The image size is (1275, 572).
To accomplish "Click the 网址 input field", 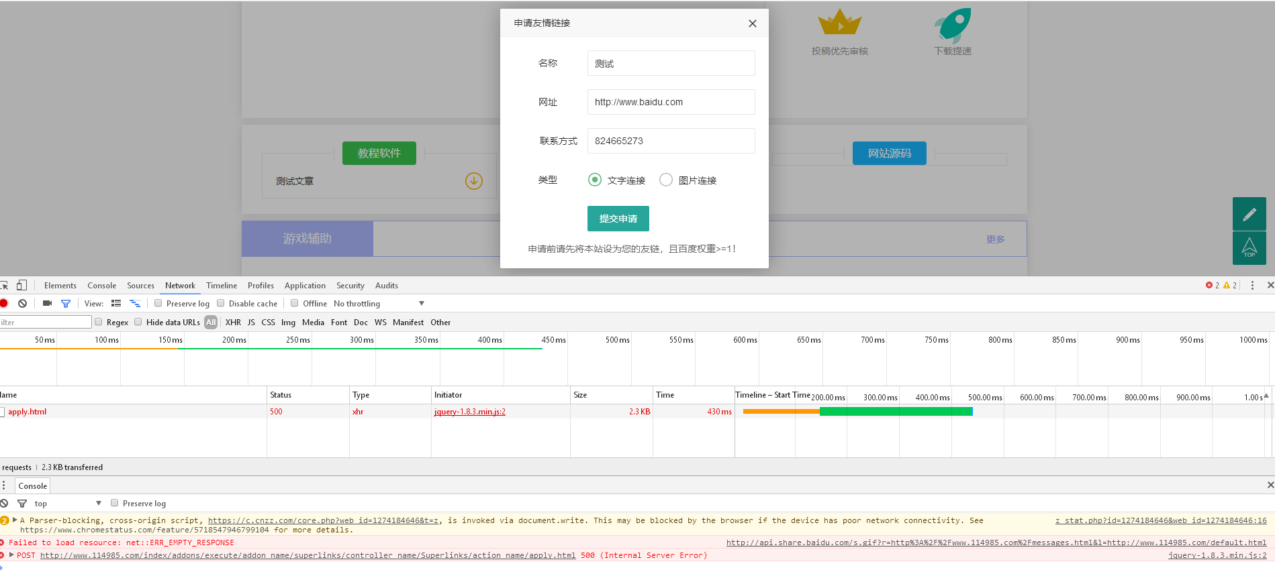I will [671, 102].
